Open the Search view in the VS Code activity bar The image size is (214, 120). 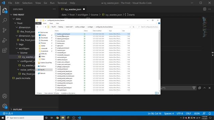4,20
